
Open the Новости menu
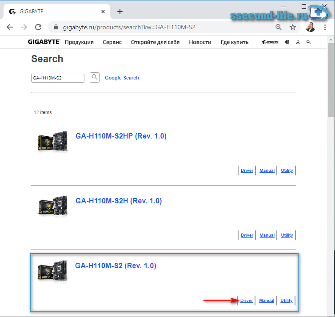tap(200, 42)
